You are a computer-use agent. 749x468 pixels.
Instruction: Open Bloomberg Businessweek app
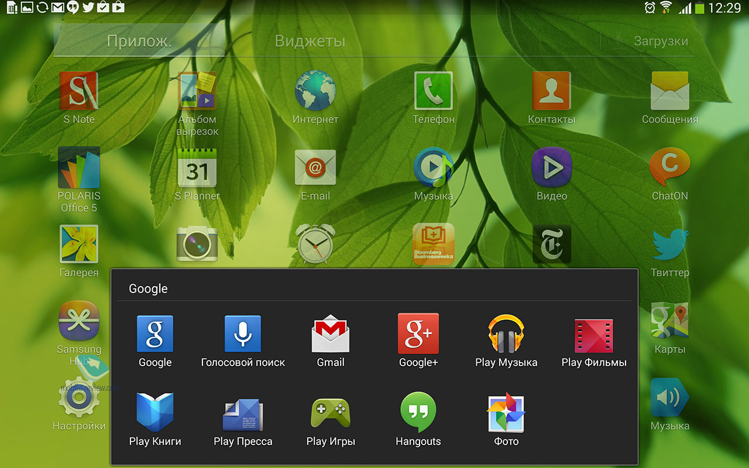pos(434,244)
